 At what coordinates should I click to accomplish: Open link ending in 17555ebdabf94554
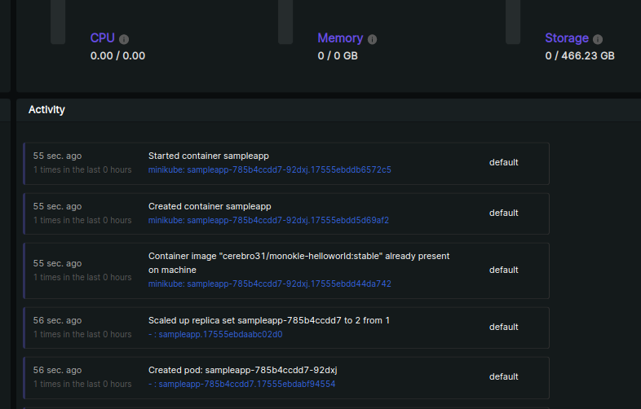coord(246,384)
